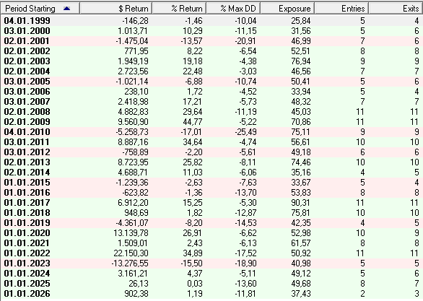The height and width of the screenshot is (301, 423).
Task: Select the 02.01.2004 period row
Action: click(211, 71)
